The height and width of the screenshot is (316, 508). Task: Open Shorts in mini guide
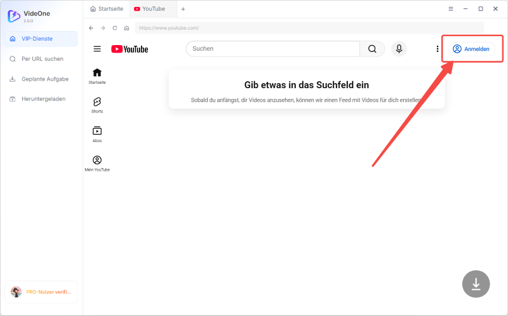point(97,105)
